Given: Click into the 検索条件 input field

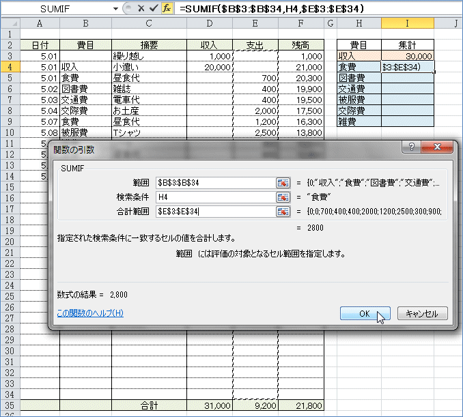Looking at the screenshot, I should tap(214, 197).
